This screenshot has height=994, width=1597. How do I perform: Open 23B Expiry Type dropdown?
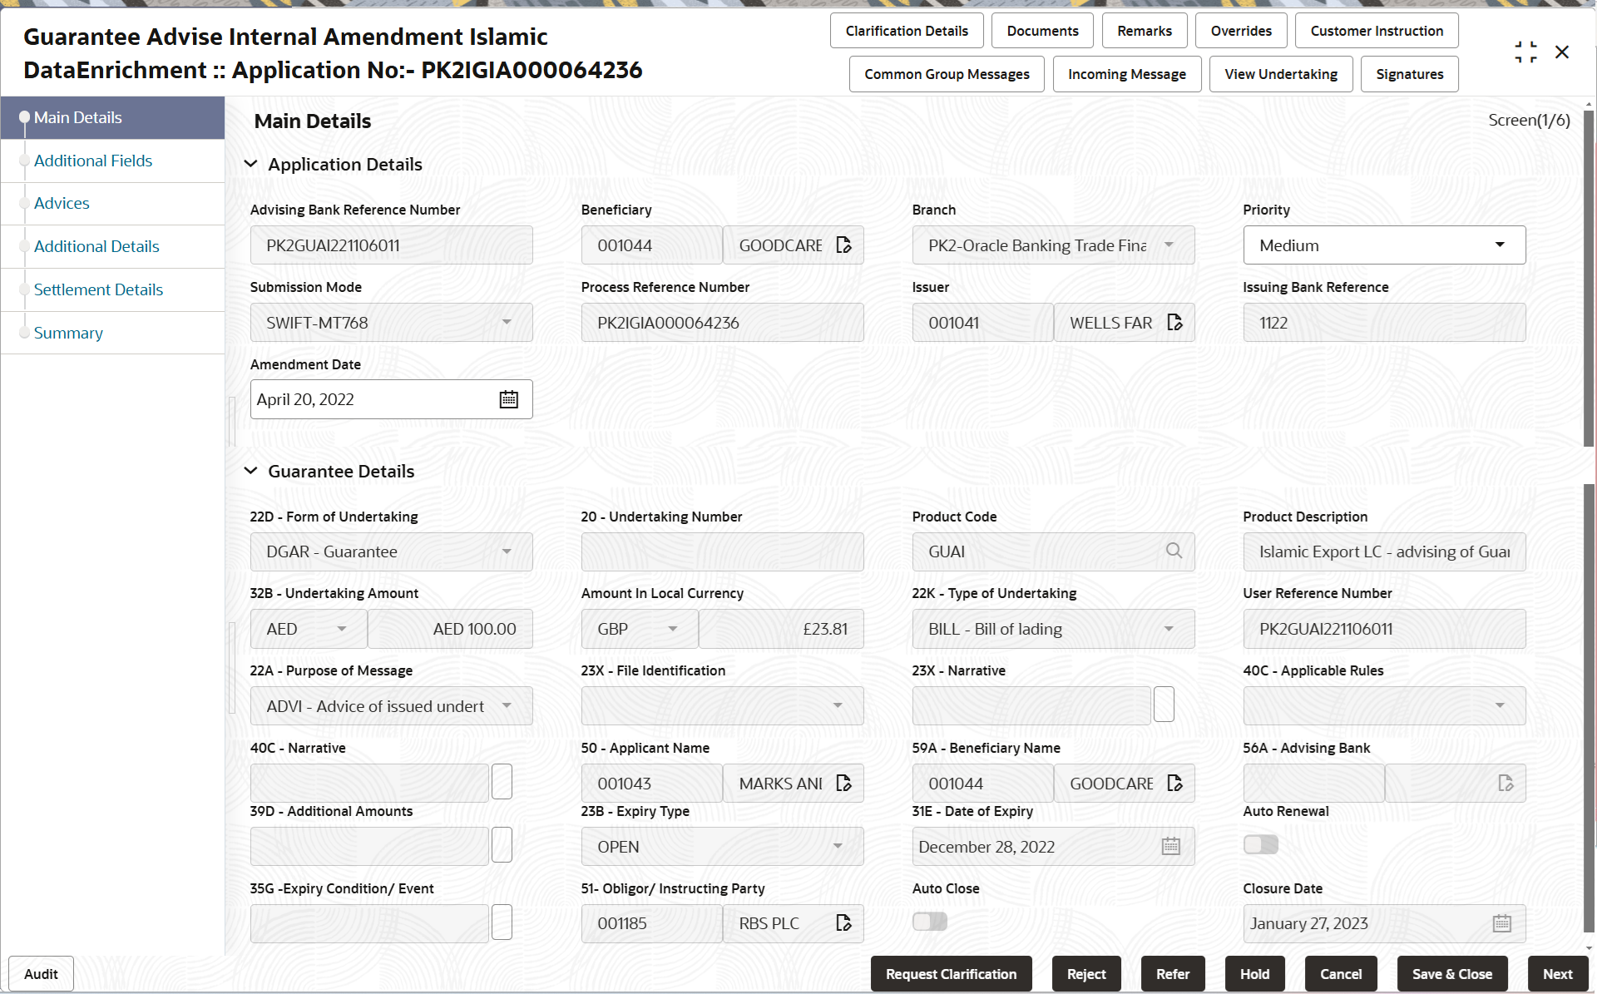838,847
